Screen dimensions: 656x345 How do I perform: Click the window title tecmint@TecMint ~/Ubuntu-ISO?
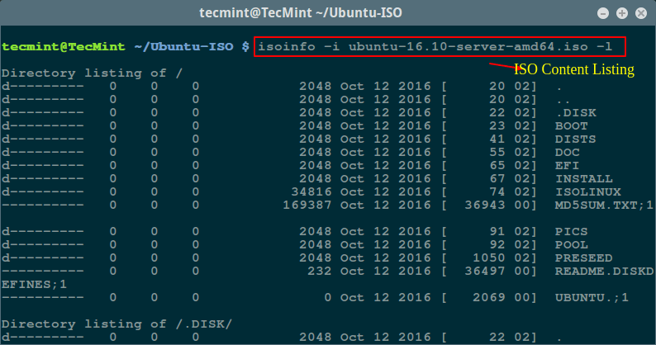[328, 13]
